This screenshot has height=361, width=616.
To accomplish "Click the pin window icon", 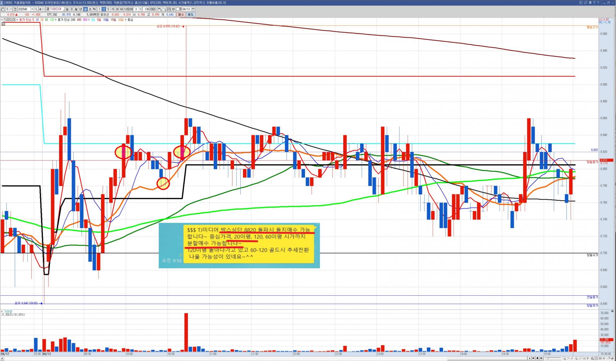I will 590,3.
